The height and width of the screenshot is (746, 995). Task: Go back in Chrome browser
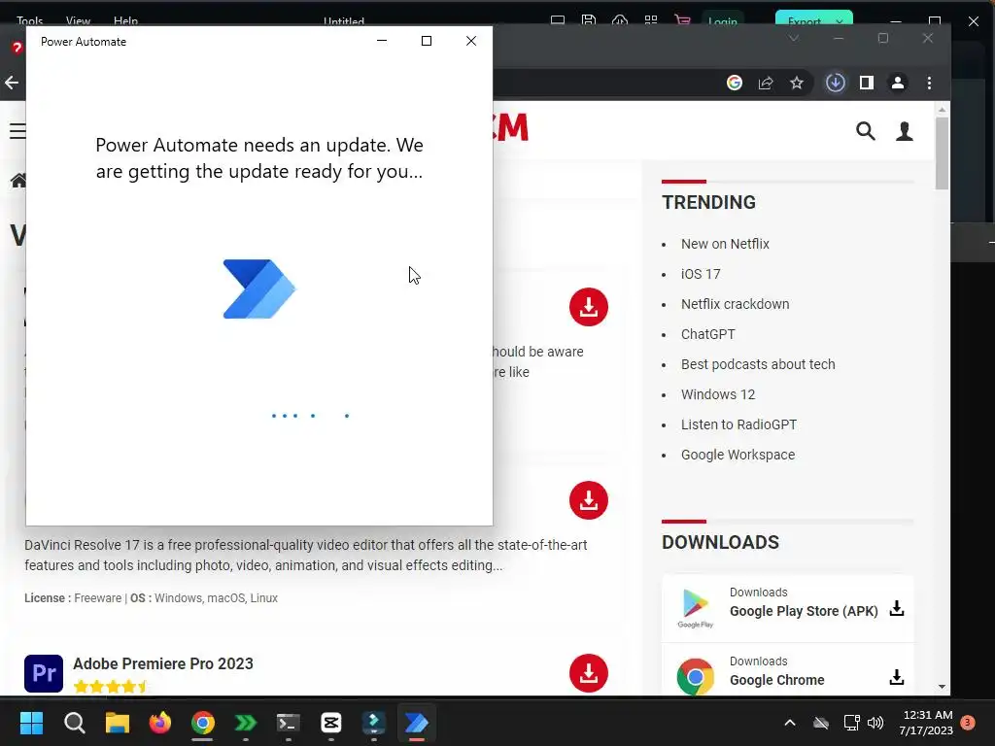click(x=12, y=83)
